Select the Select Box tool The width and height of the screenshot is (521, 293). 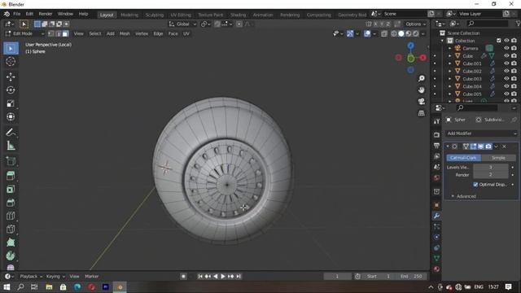pyautogui.click(x=11, y=49)
